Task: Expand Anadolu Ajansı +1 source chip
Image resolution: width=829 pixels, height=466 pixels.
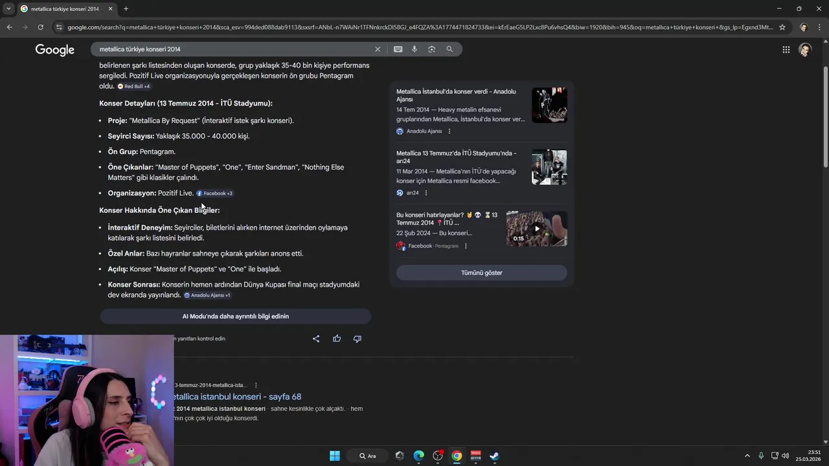Action: (207, 295)
